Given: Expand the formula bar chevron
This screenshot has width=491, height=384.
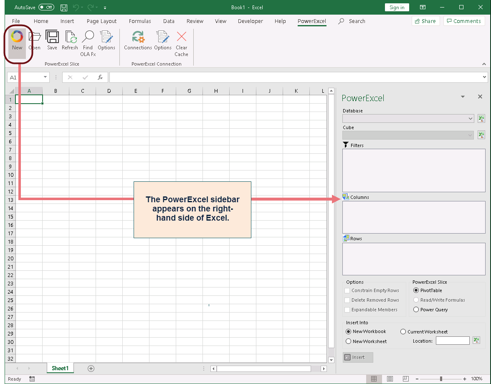Looking at the screenshot, I should point(484,77).
